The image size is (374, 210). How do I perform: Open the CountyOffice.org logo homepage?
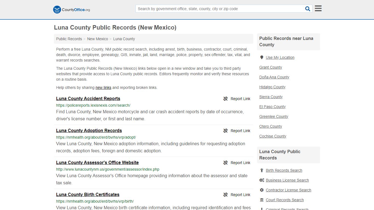pos(71,10)
